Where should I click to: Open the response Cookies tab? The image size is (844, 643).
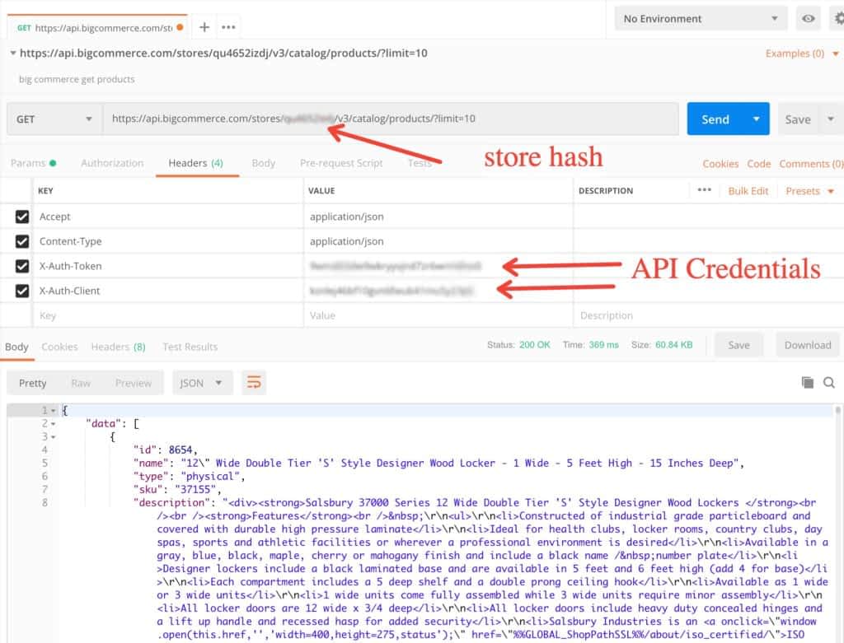[59, 347]
